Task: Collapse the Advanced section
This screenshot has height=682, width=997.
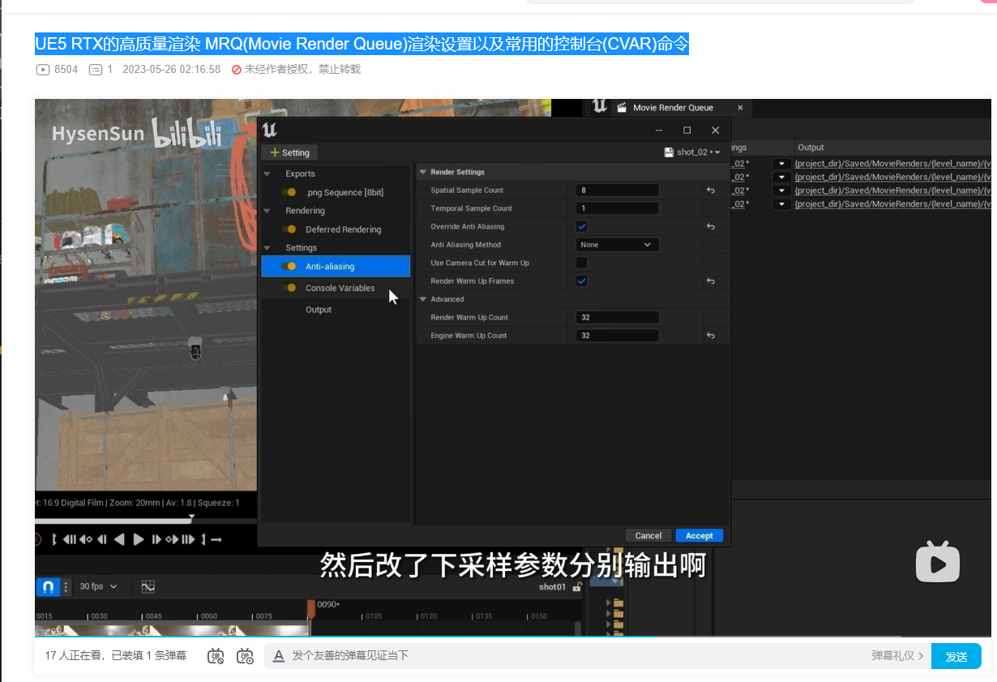Action: pos(422,299)
